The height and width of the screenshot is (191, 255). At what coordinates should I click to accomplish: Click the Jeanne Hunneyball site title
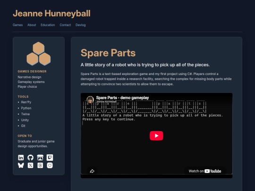point(51,13)
